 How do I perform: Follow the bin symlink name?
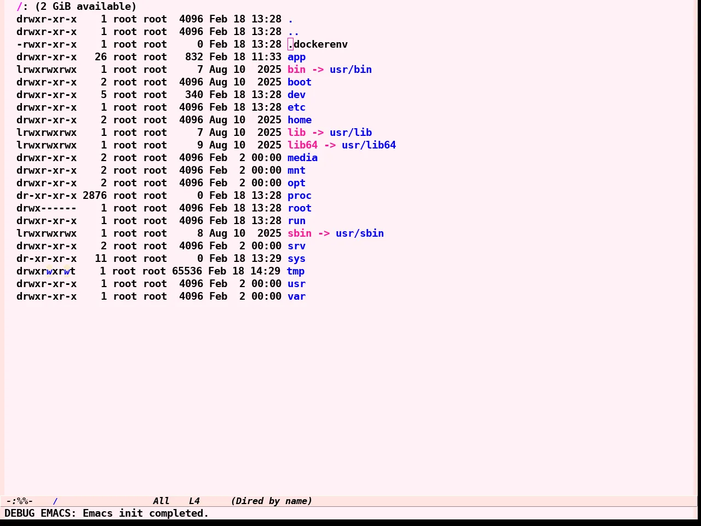coord(296,70)
